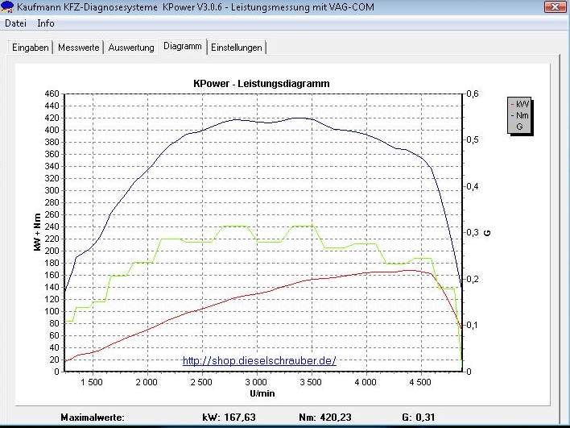Open the Info menu
The image size is (570, 428).
pyautogui.click(x=46, y=23)
